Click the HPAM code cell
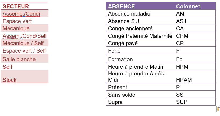This screenshot has height=116, width=220. [195, 77]
